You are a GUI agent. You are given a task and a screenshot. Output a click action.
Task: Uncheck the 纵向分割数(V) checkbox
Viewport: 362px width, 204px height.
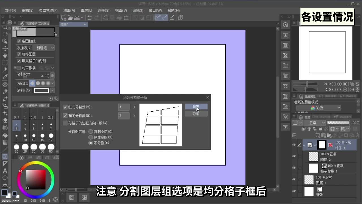point(65,107)
